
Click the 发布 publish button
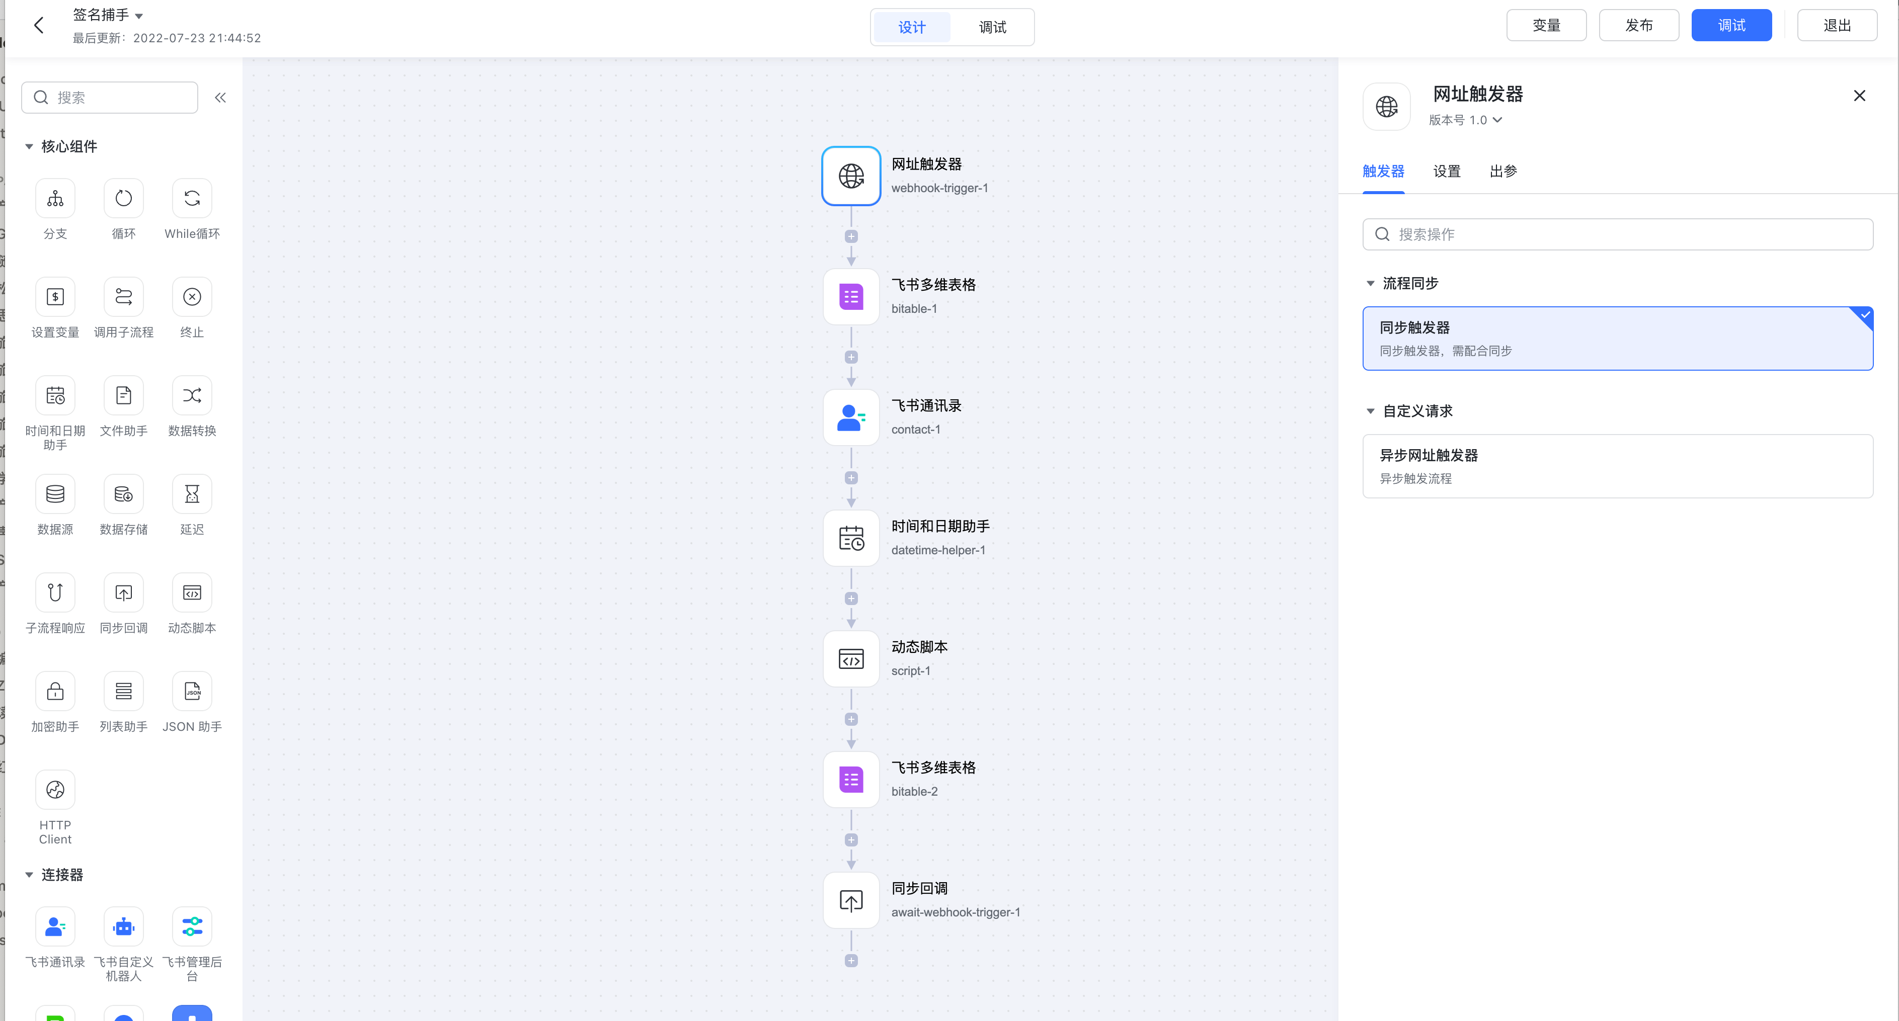pos(1639,25)
